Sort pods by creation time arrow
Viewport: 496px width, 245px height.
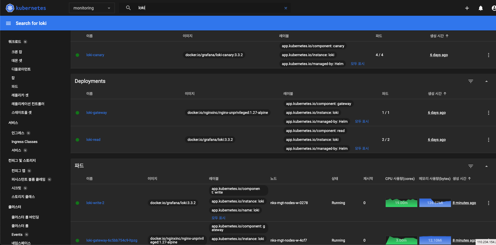tap(469, 178)
